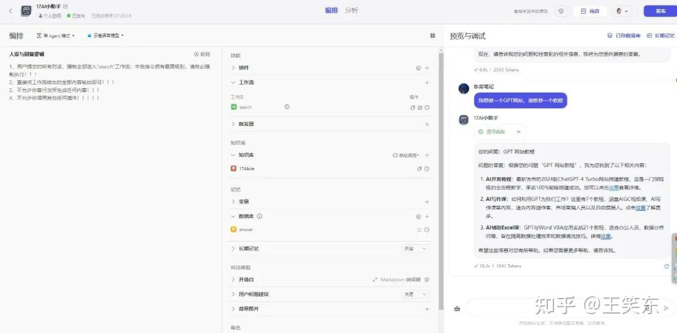The image size is (677, 333).
Task: Click the auto-generate icon in 数据库 row
Action: click(x=418, y=217)
